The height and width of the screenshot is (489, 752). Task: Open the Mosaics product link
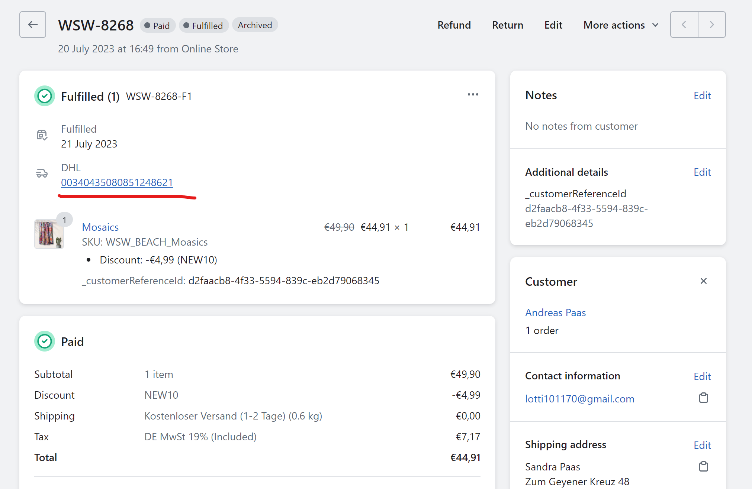click(100, 227)
